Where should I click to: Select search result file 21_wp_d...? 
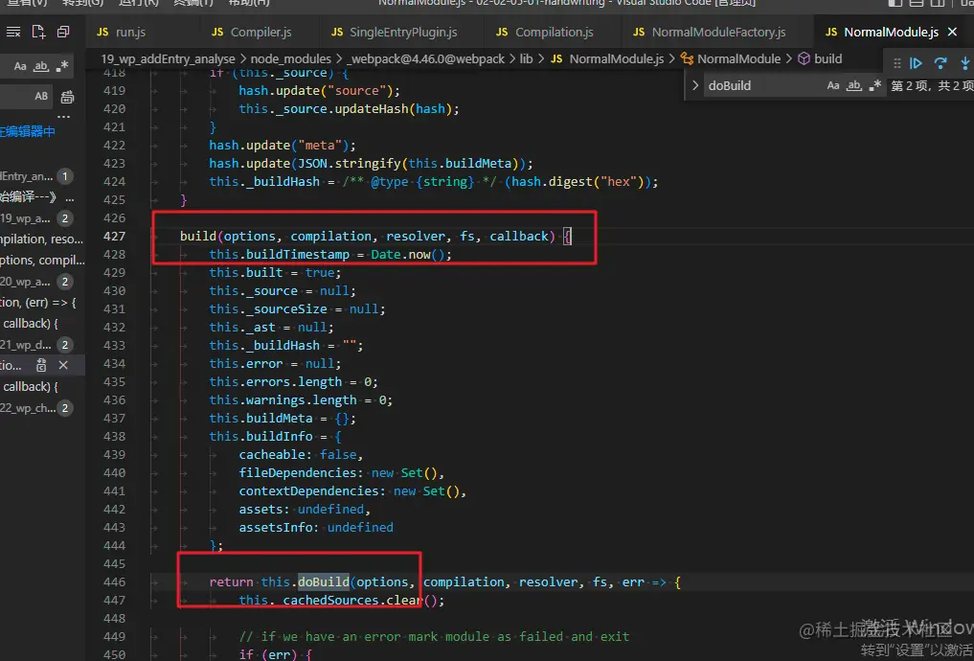[37, 345]
